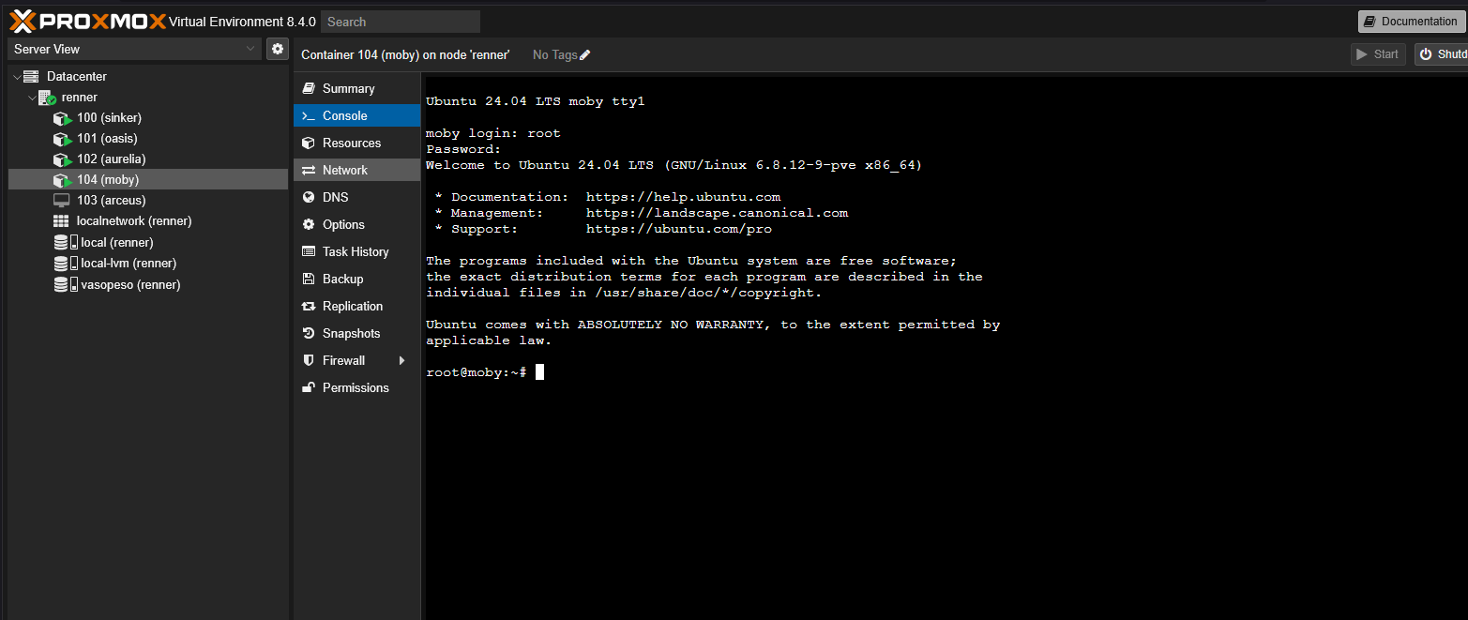This screenshot has width=1468, height=620.
Task: Click the Backup floppy disk icon
Action: [308, 279]
